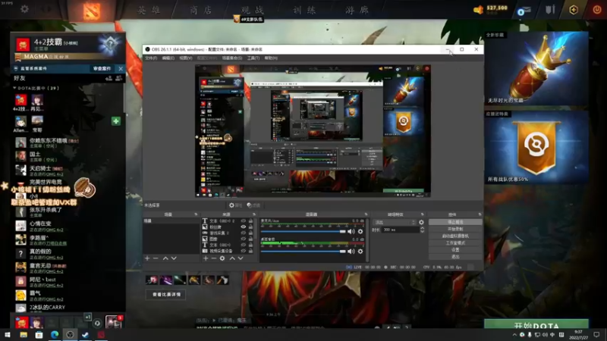607x341 pixels.
Task: Click the add friend icon beside 好友
Action: [x=109, y=78]
